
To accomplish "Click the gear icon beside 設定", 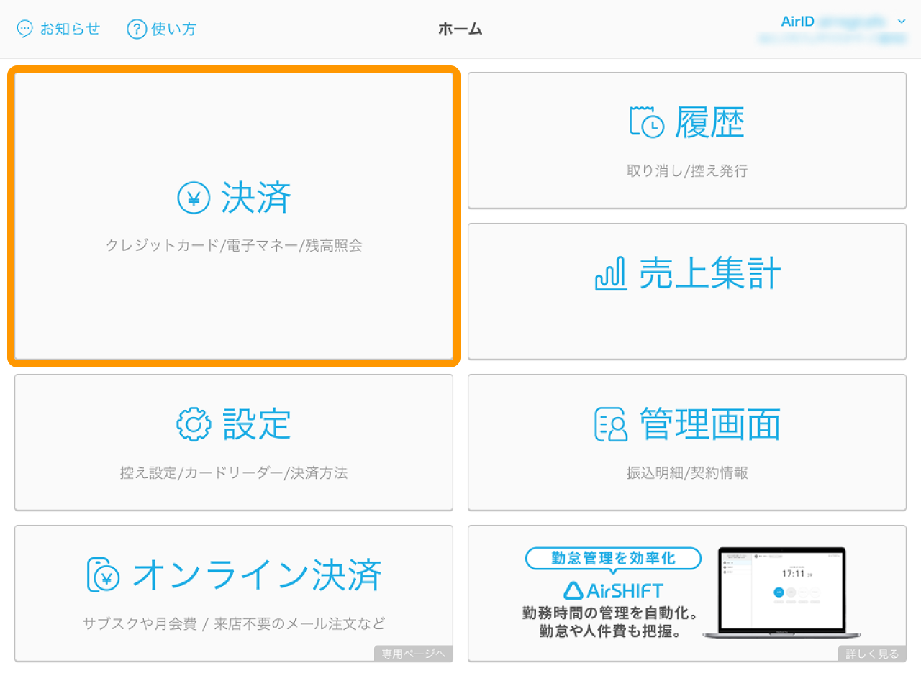I will point(194,424).
